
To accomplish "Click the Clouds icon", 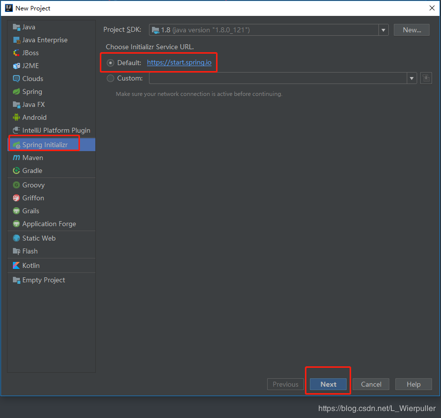I will click(16, 79).
